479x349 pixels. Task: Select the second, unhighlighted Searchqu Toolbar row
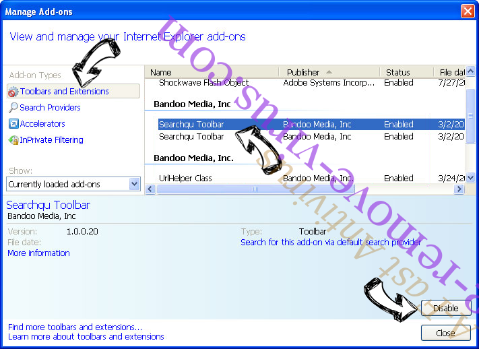311,136
